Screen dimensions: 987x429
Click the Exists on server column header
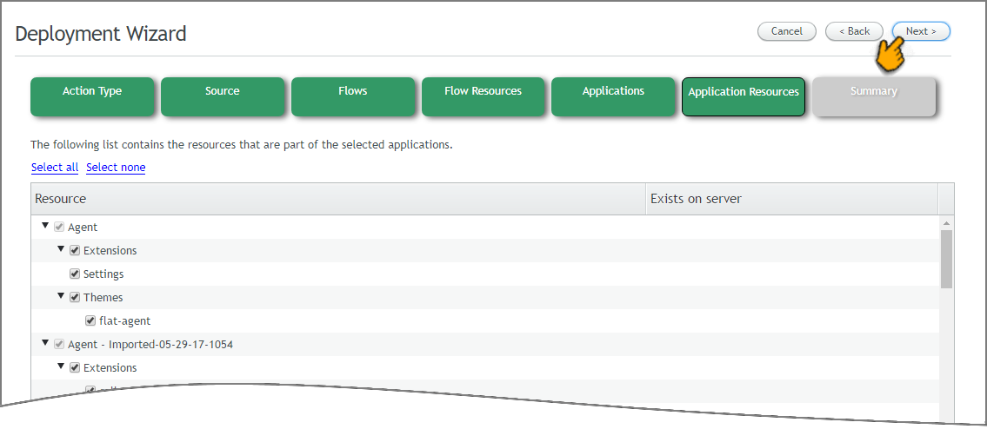792,199
